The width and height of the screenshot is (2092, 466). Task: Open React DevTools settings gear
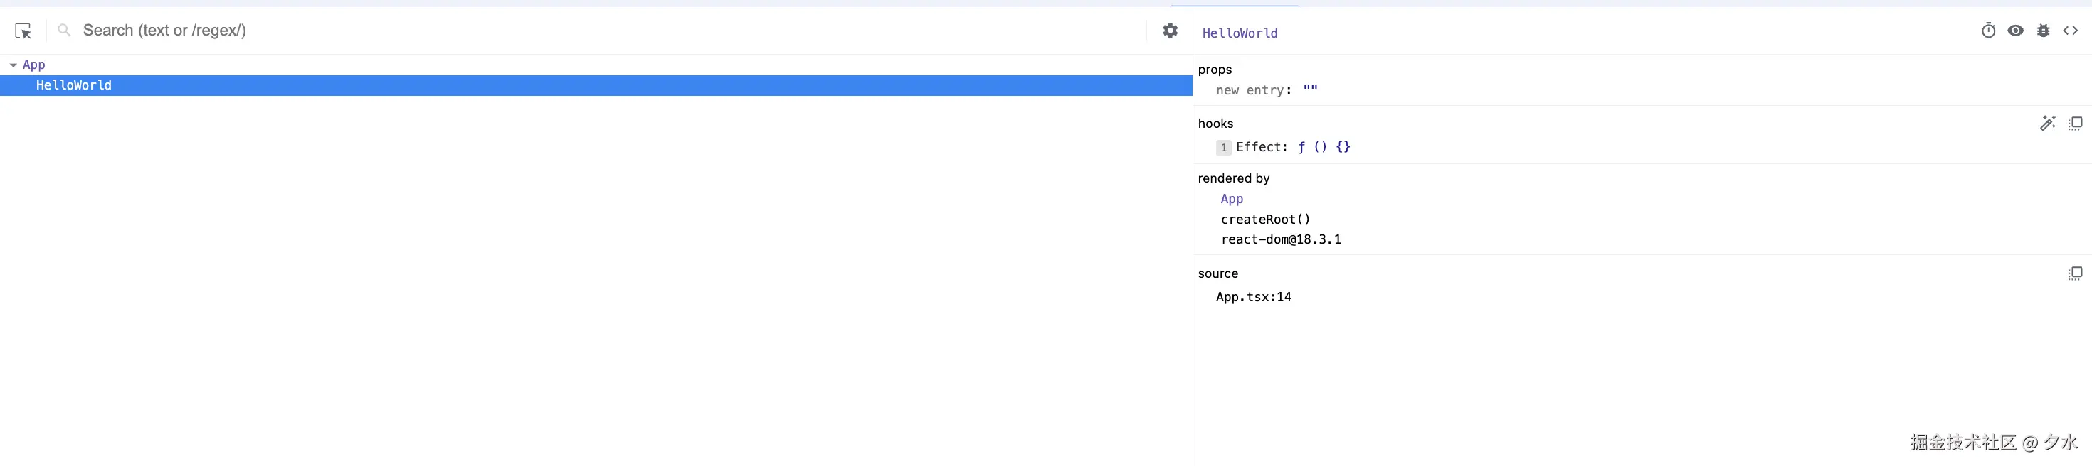click(x=1169, y=31)
